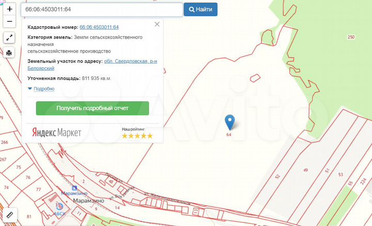The height and width of the screenshot is (226, 372).
Task: Click the blue map pin on parcel 64
Action: [x=229, y=122]
